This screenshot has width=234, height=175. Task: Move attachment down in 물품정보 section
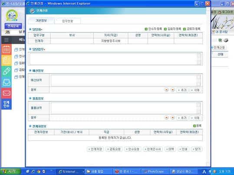[172, 118]
